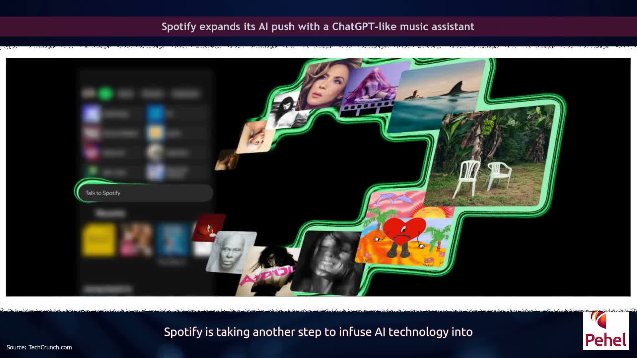Screen dimensions: 637x358
Task: Select the album cover with pink graffiti text
Action: [267, 271]
